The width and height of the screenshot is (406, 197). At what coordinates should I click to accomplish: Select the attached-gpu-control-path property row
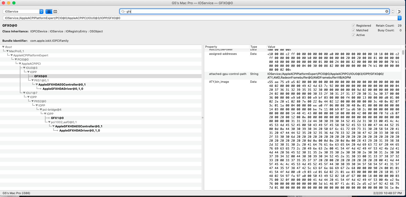[x=303, y=76]
